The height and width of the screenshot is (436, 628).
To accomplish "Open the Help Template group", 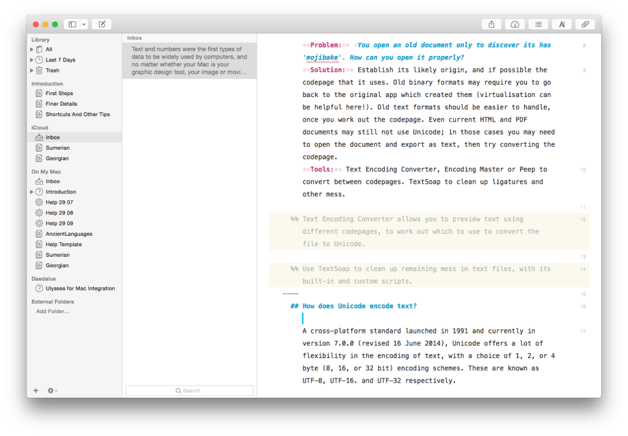I will (64, 244).
